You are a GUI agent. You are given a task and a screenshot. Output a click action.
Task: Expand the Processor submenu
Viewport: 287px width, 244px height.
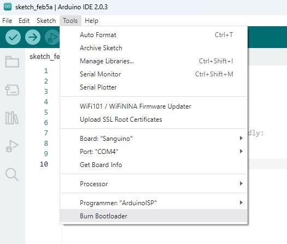[x=154, y=184]
